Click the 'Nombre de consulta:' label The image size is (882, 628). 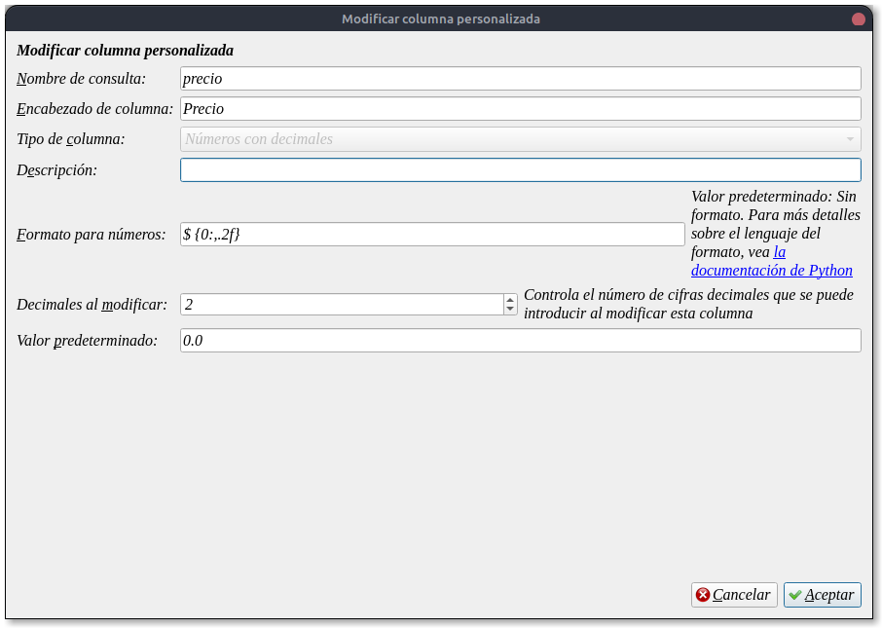pos(81,79)
